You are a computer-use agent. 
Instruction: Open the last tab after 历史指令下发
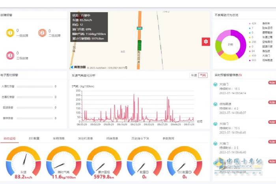click(x=168, y=138)
